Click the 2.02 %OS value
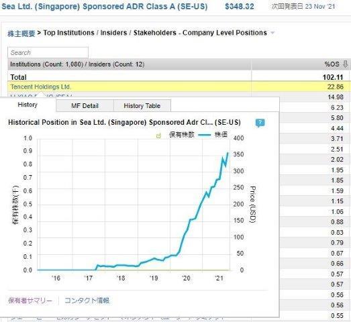Viewport: 351px width, 322px height. 337,160
